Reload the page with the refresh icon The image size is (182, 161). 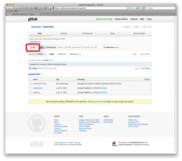(141, 8)
